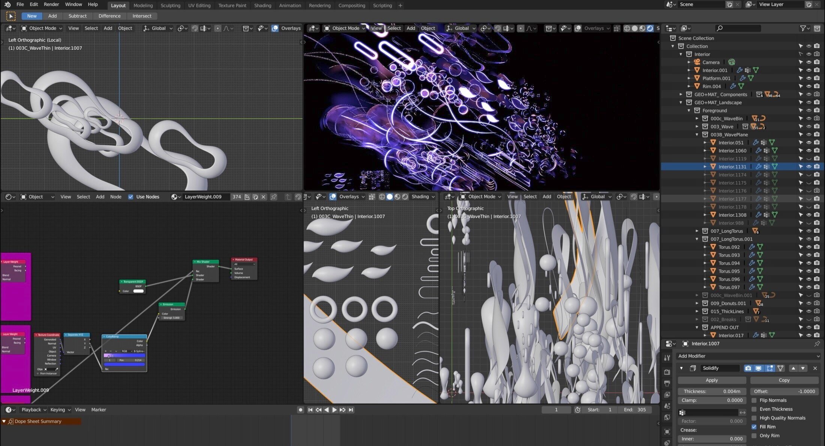
Task: Open the Scene properties tab icon
Action: [667, 406]
